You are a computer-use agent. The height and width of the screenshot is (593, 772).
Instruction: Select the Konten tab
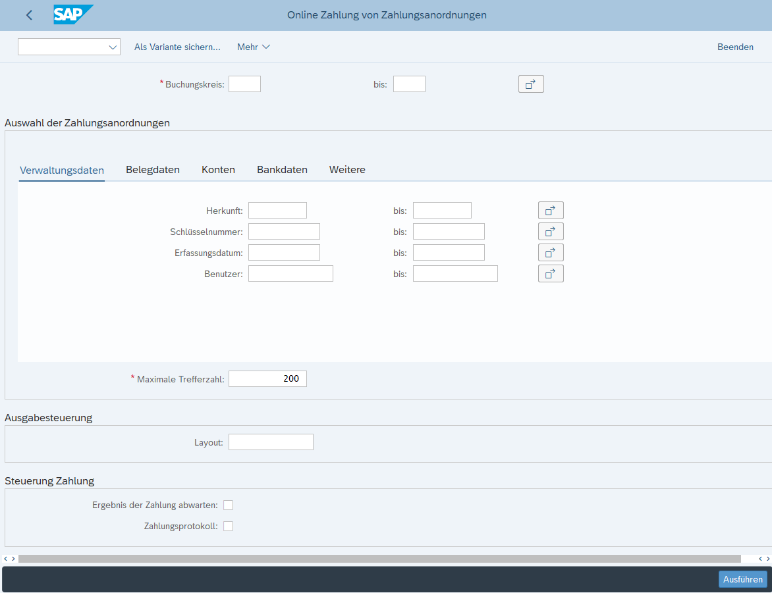click(x=218, y=170)
